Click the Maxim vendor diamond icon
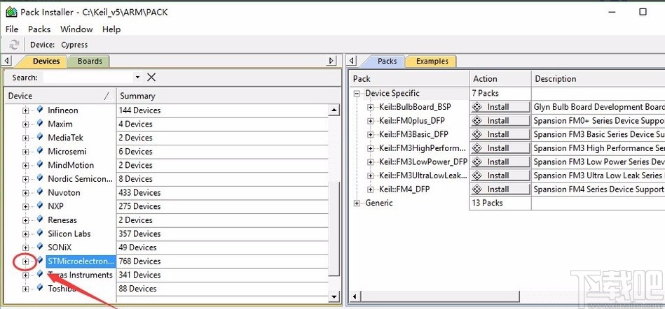The height and width of the screenshot is (309, 665). [x=40, y=123]
